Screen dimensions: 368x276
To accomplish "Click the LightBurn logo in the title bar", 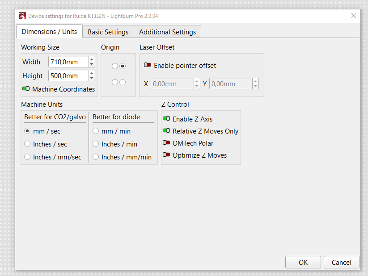I will click(x=22, y=16).
